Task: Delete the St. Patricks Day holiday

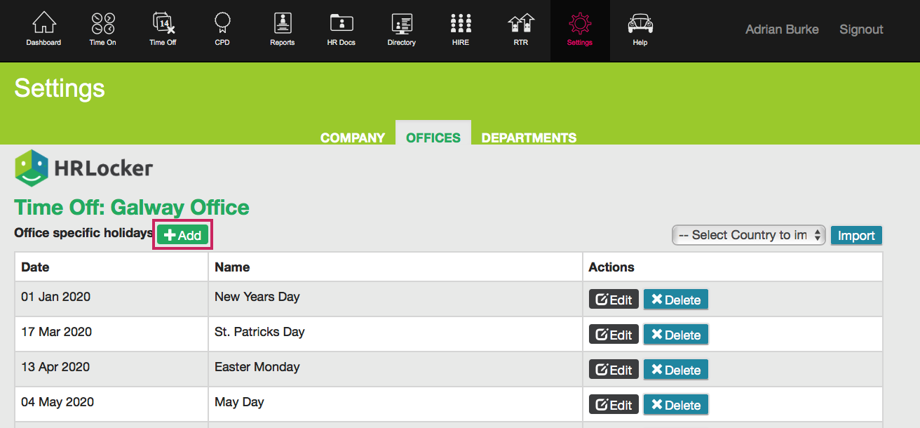Action: 676,335
